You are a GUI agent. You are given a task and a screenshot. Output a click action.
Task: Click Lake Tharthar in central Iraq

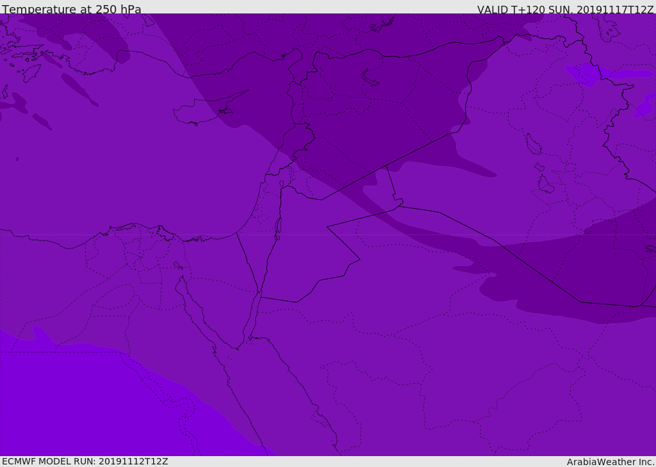(x=534, y=144)
